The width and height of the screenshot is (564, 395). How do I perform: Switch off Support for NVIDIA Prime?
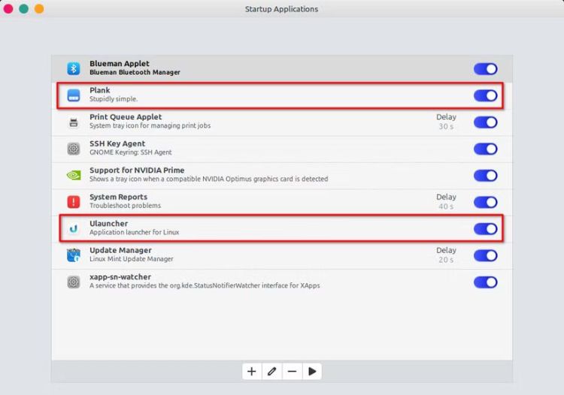(485, 175)
